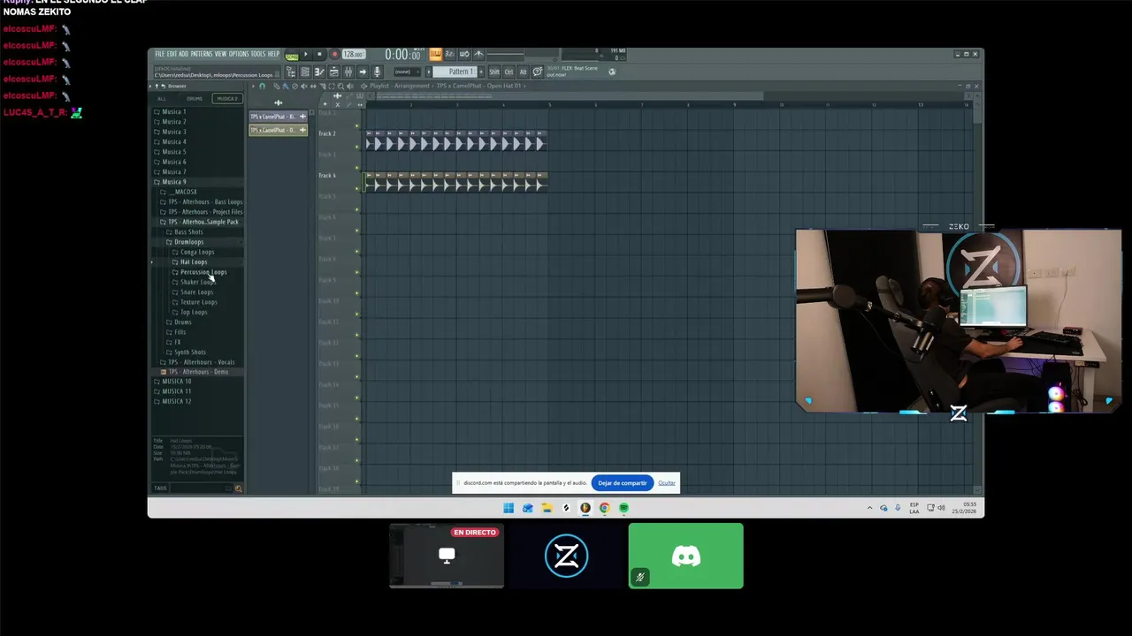1132x636 pixels.
Task: Click the magnet snap icon in playlist toolbar
Action: tap(262, 87)
